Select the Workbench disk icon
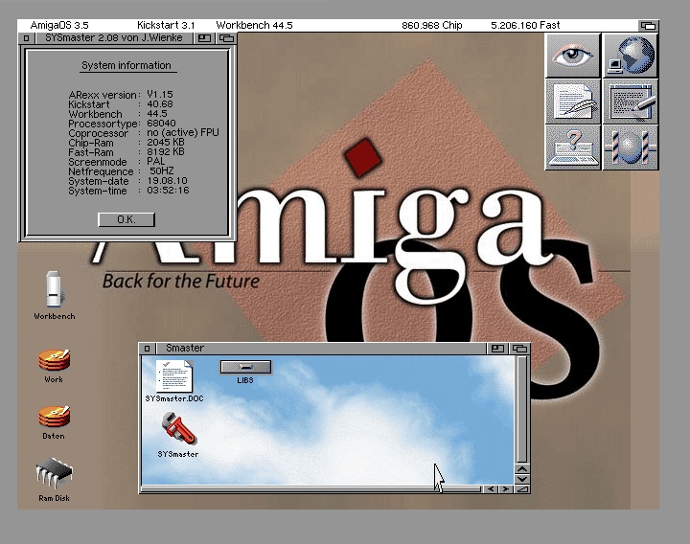The height and width of the screenshot is (544, 690). pyautogui.click(x=54, y=289)
